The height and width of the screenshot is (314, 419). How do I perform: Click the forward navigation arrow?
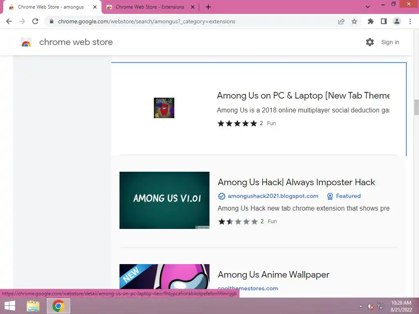(x=22, y=21)
